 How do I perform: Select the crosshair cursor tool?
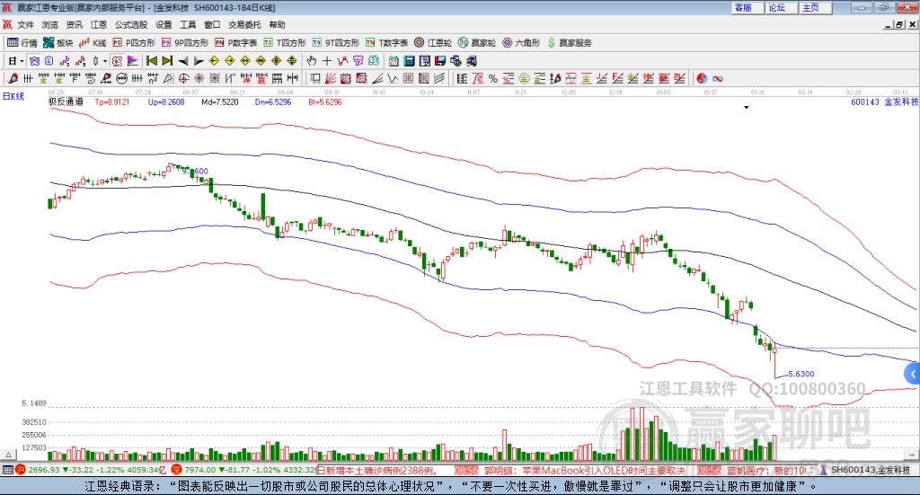point(327,61)
